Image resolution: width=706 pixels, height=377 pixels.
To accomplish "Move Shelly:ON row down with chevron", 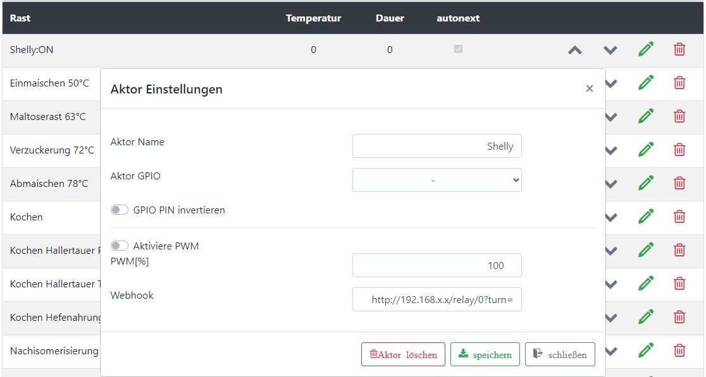I will [610, 50].
